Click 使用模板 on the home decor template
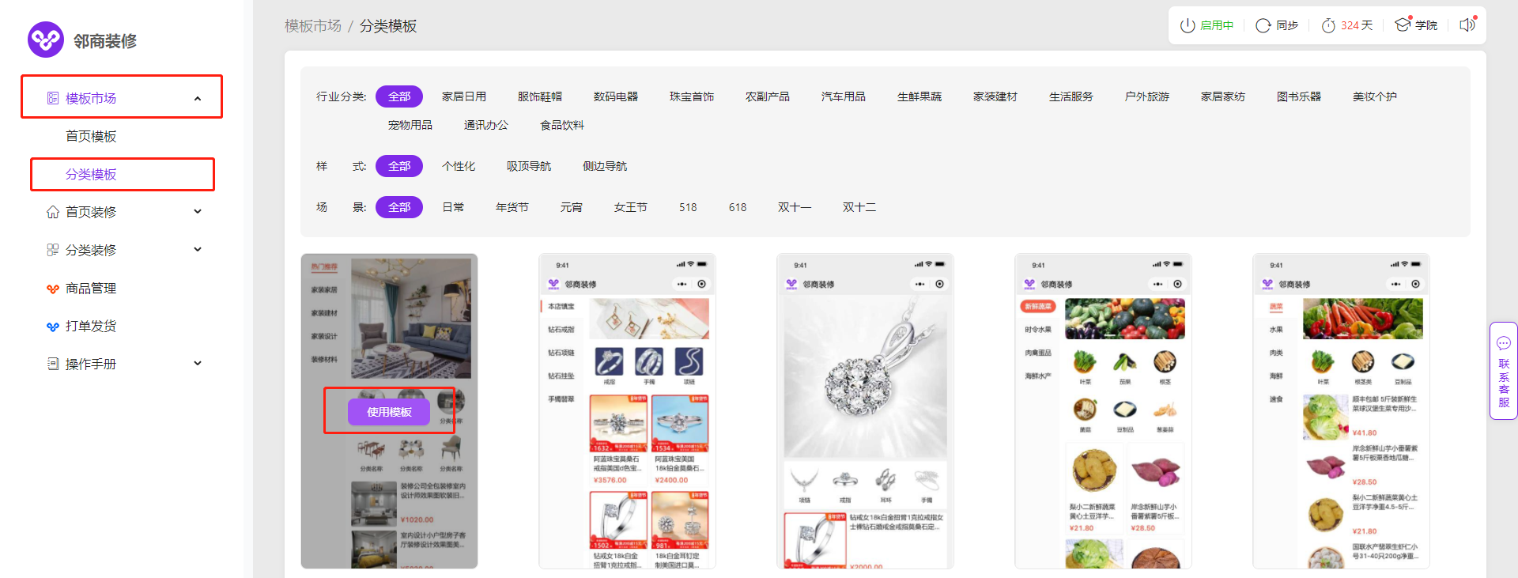This screenshot has height=578, width=1518. point(389,412)
